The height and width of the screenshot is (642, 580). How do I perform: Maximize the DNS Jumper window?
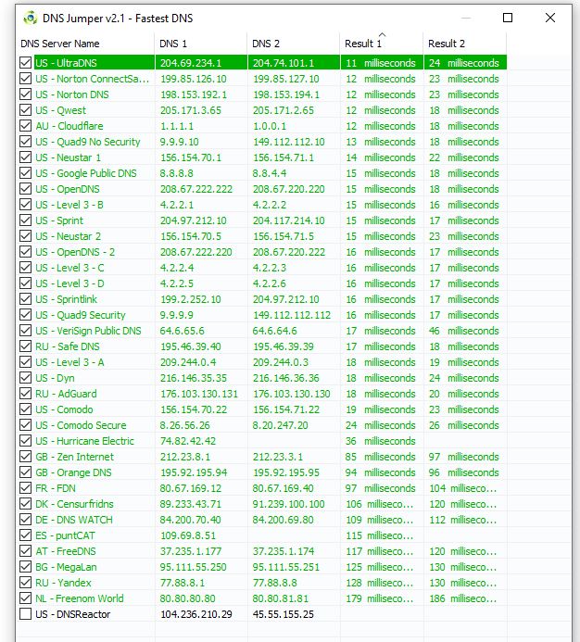[x=508, y=18]
